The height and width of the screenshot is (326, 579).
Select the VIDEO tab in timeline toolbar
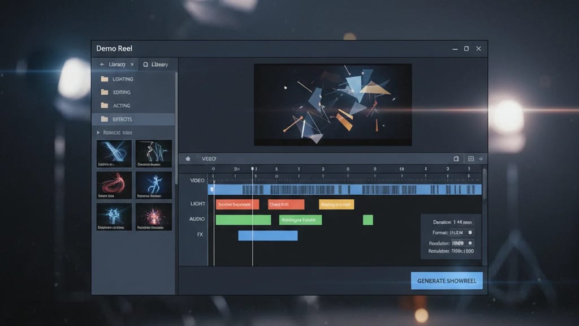209,158
